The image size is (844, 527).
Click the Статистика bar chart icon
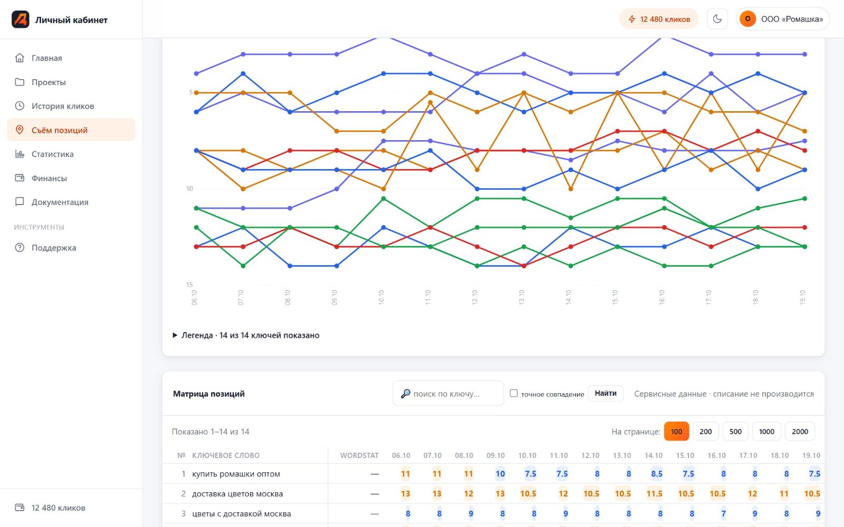(x=20, y=154)
